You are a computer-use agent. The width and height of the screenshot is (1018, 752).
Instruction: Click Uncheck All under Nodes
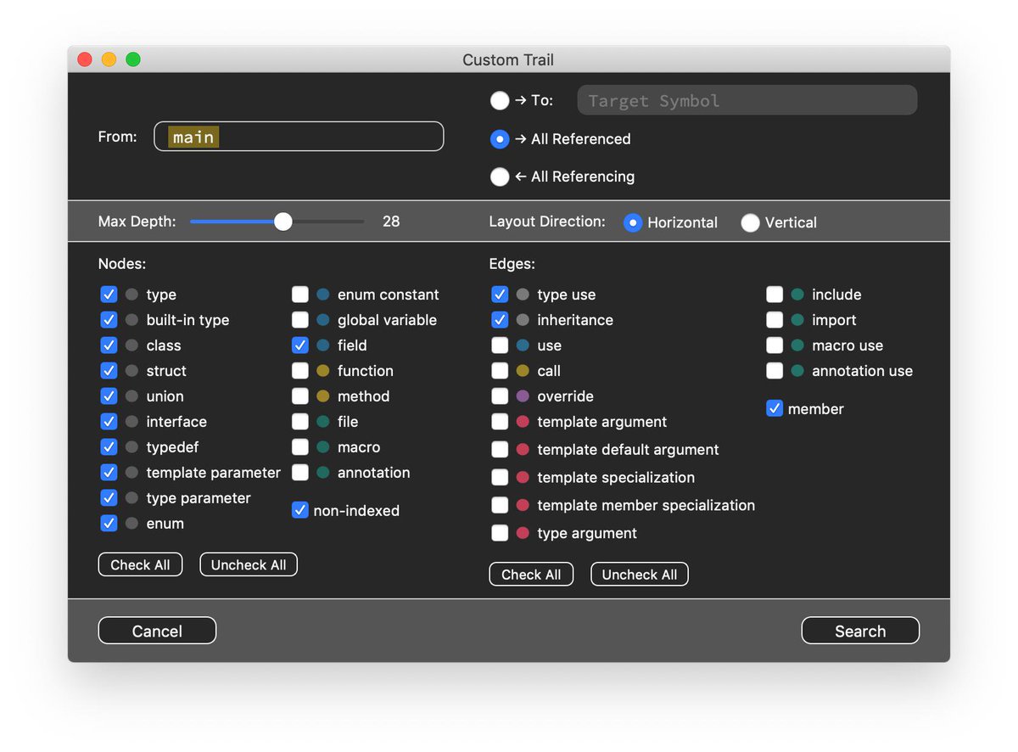click(249, 565)
